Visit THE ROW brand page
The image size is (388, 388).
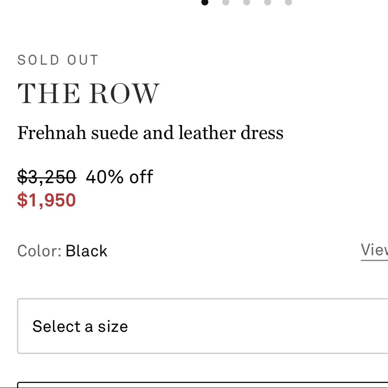point(88,93)
